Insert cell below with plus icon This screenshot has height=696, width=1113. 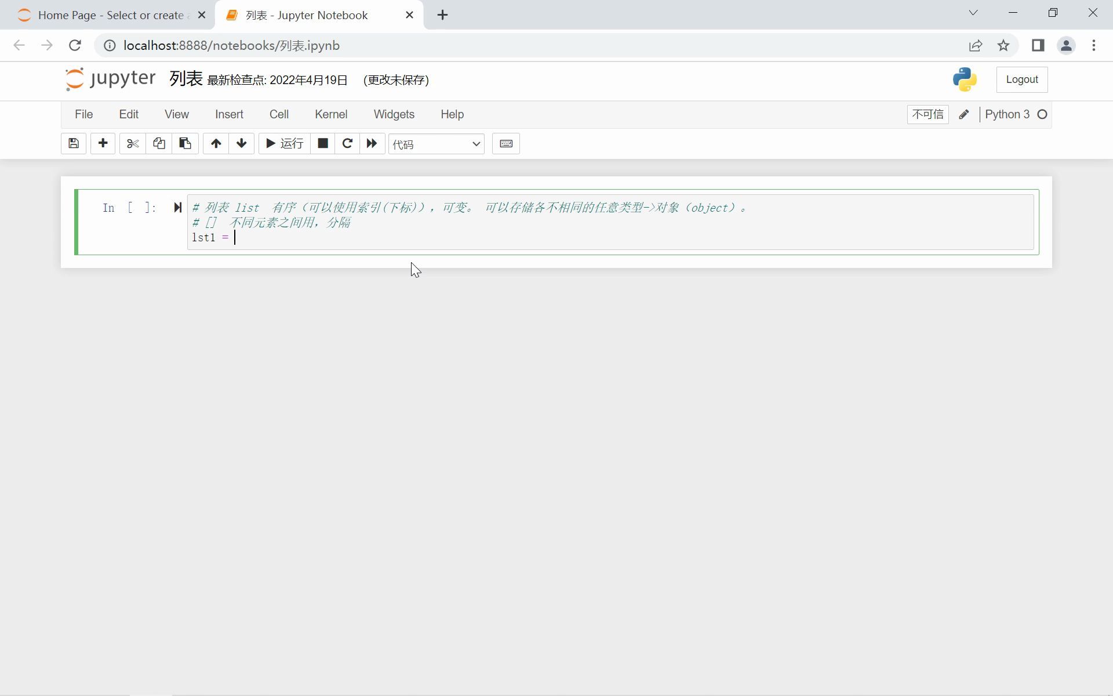[x=103, y=144]
